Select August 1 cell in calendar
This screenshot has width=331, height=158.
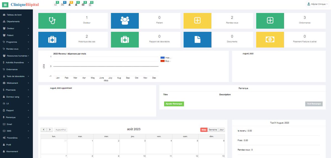80,146
